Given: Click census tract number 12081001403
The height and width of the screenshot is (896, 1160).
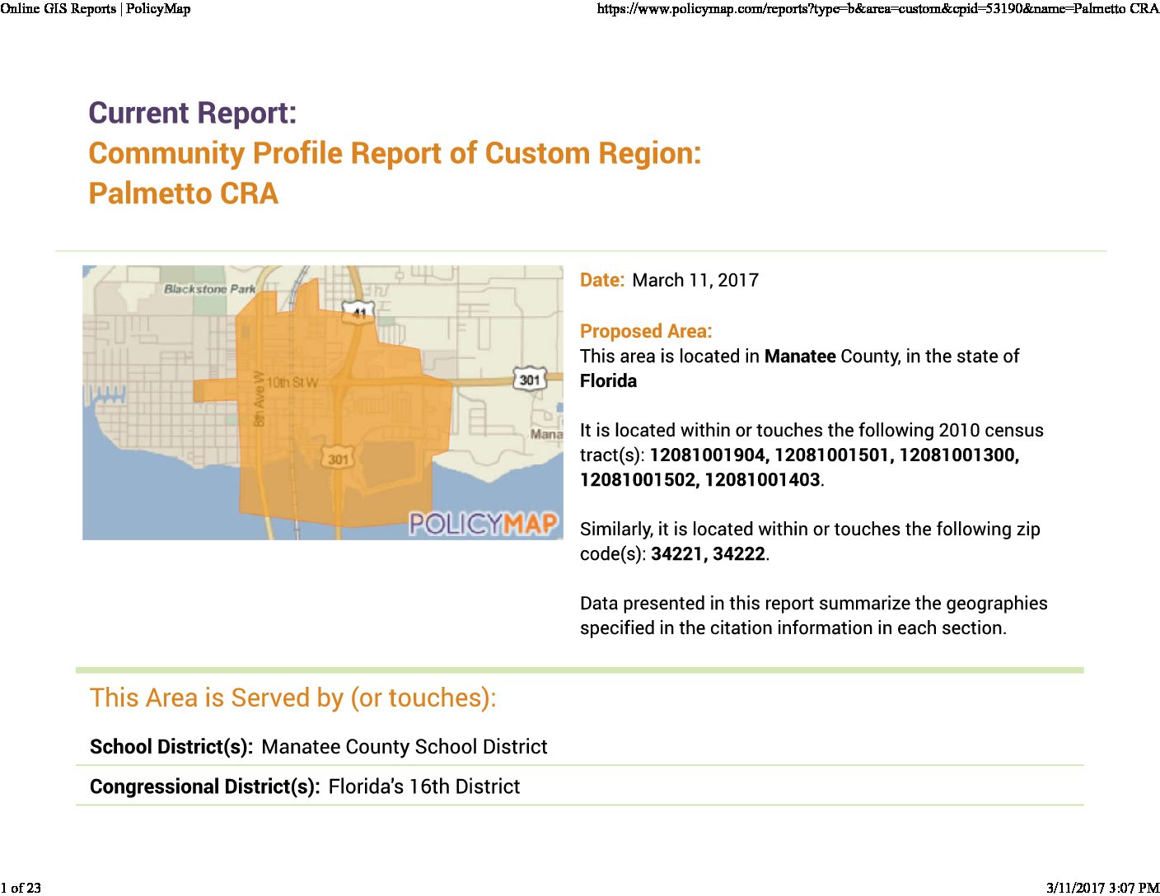Looking at the screenshot, I should click(762, 479).
